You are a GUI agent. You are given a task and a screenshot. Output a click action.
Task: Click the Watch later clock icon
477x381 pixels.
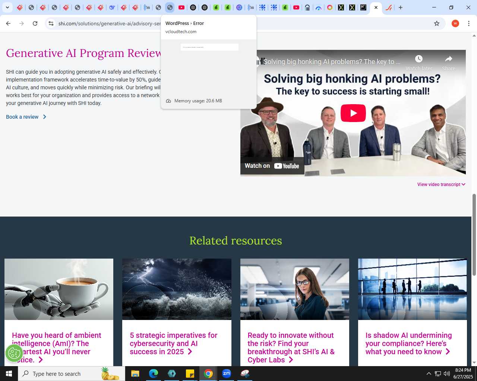tap(419, 59)
